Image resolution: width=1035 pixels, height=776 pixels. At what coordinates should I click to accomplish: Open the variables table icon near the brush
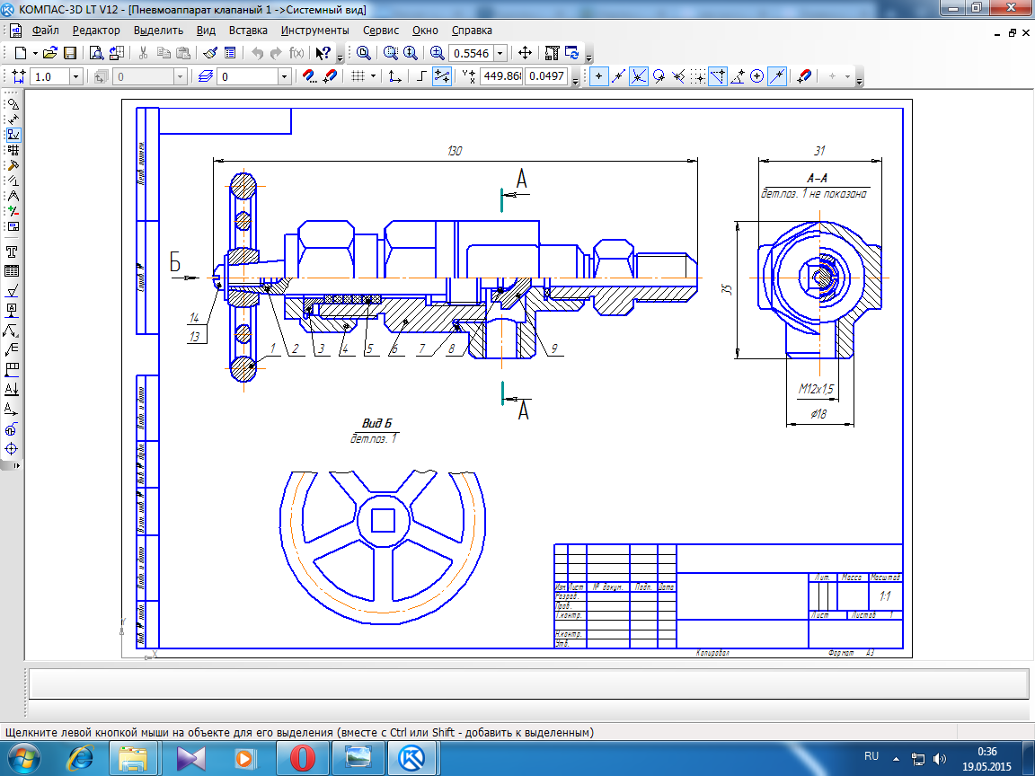pos(230,53)
